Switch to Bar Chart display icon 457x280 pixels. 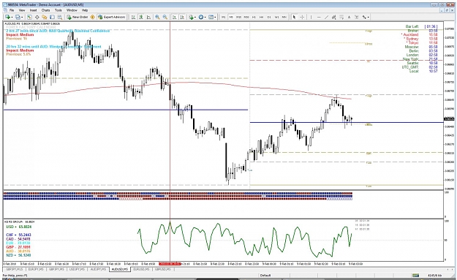pyautogui.click(x=133, y=18)
